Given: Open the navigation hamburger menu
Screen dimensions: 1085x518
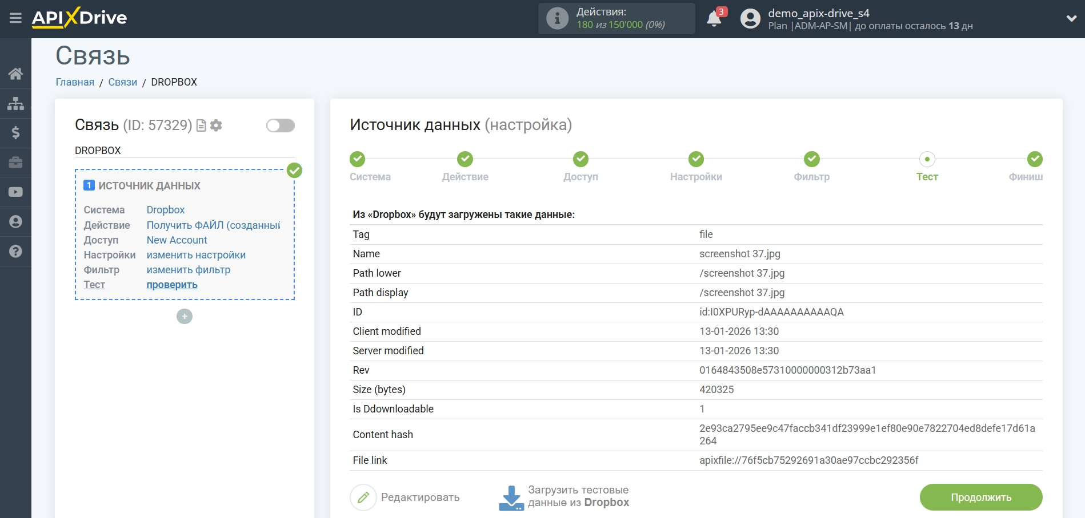Looking at the screenshot, I should (15, 18).
